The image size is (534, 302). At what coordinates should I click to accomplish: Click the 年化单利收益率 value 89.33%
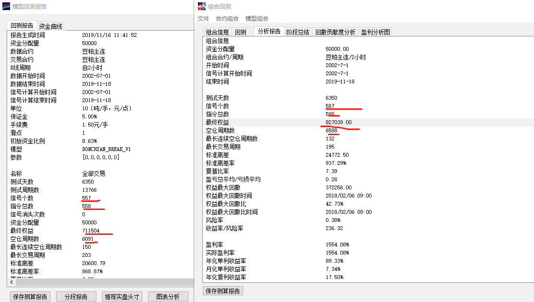pos(335,261)
